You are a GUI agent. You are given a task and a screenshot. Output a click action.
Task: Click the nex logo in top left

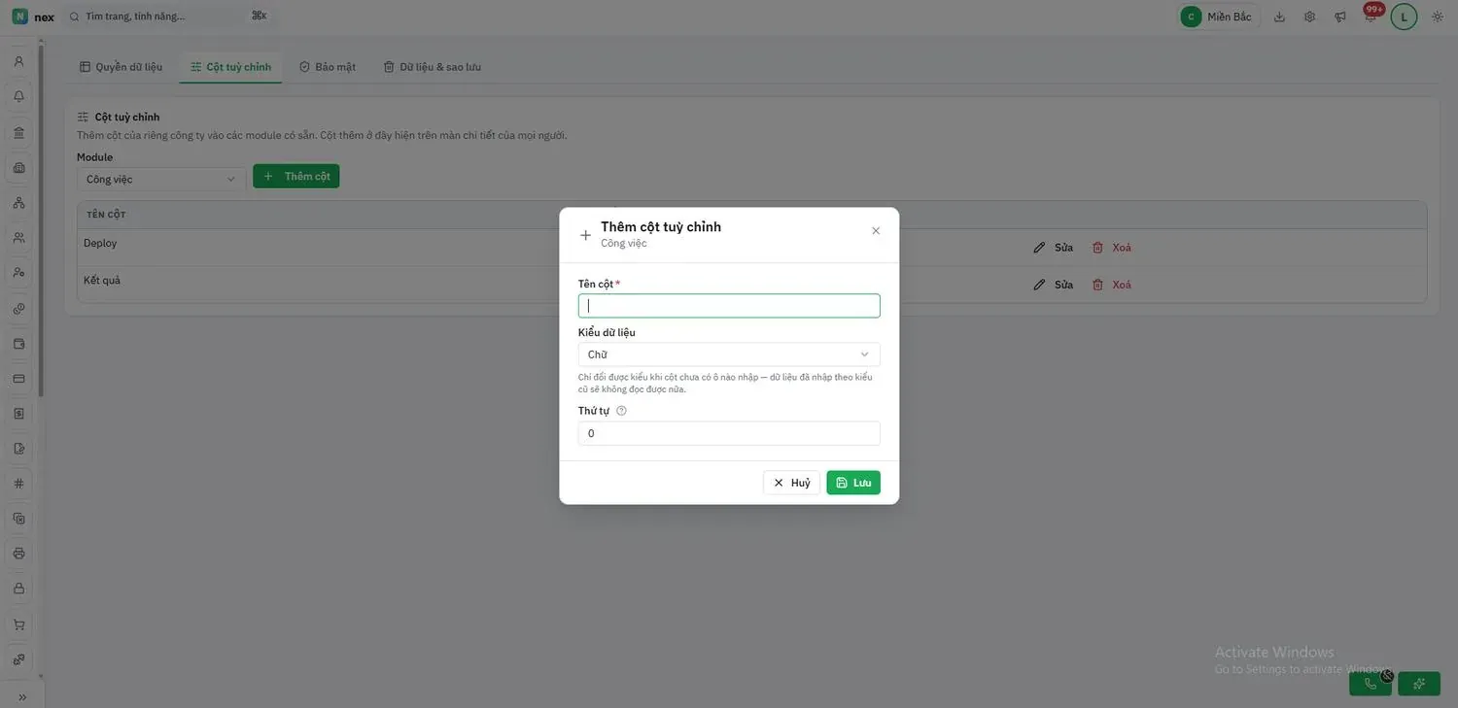coord(33,17)
